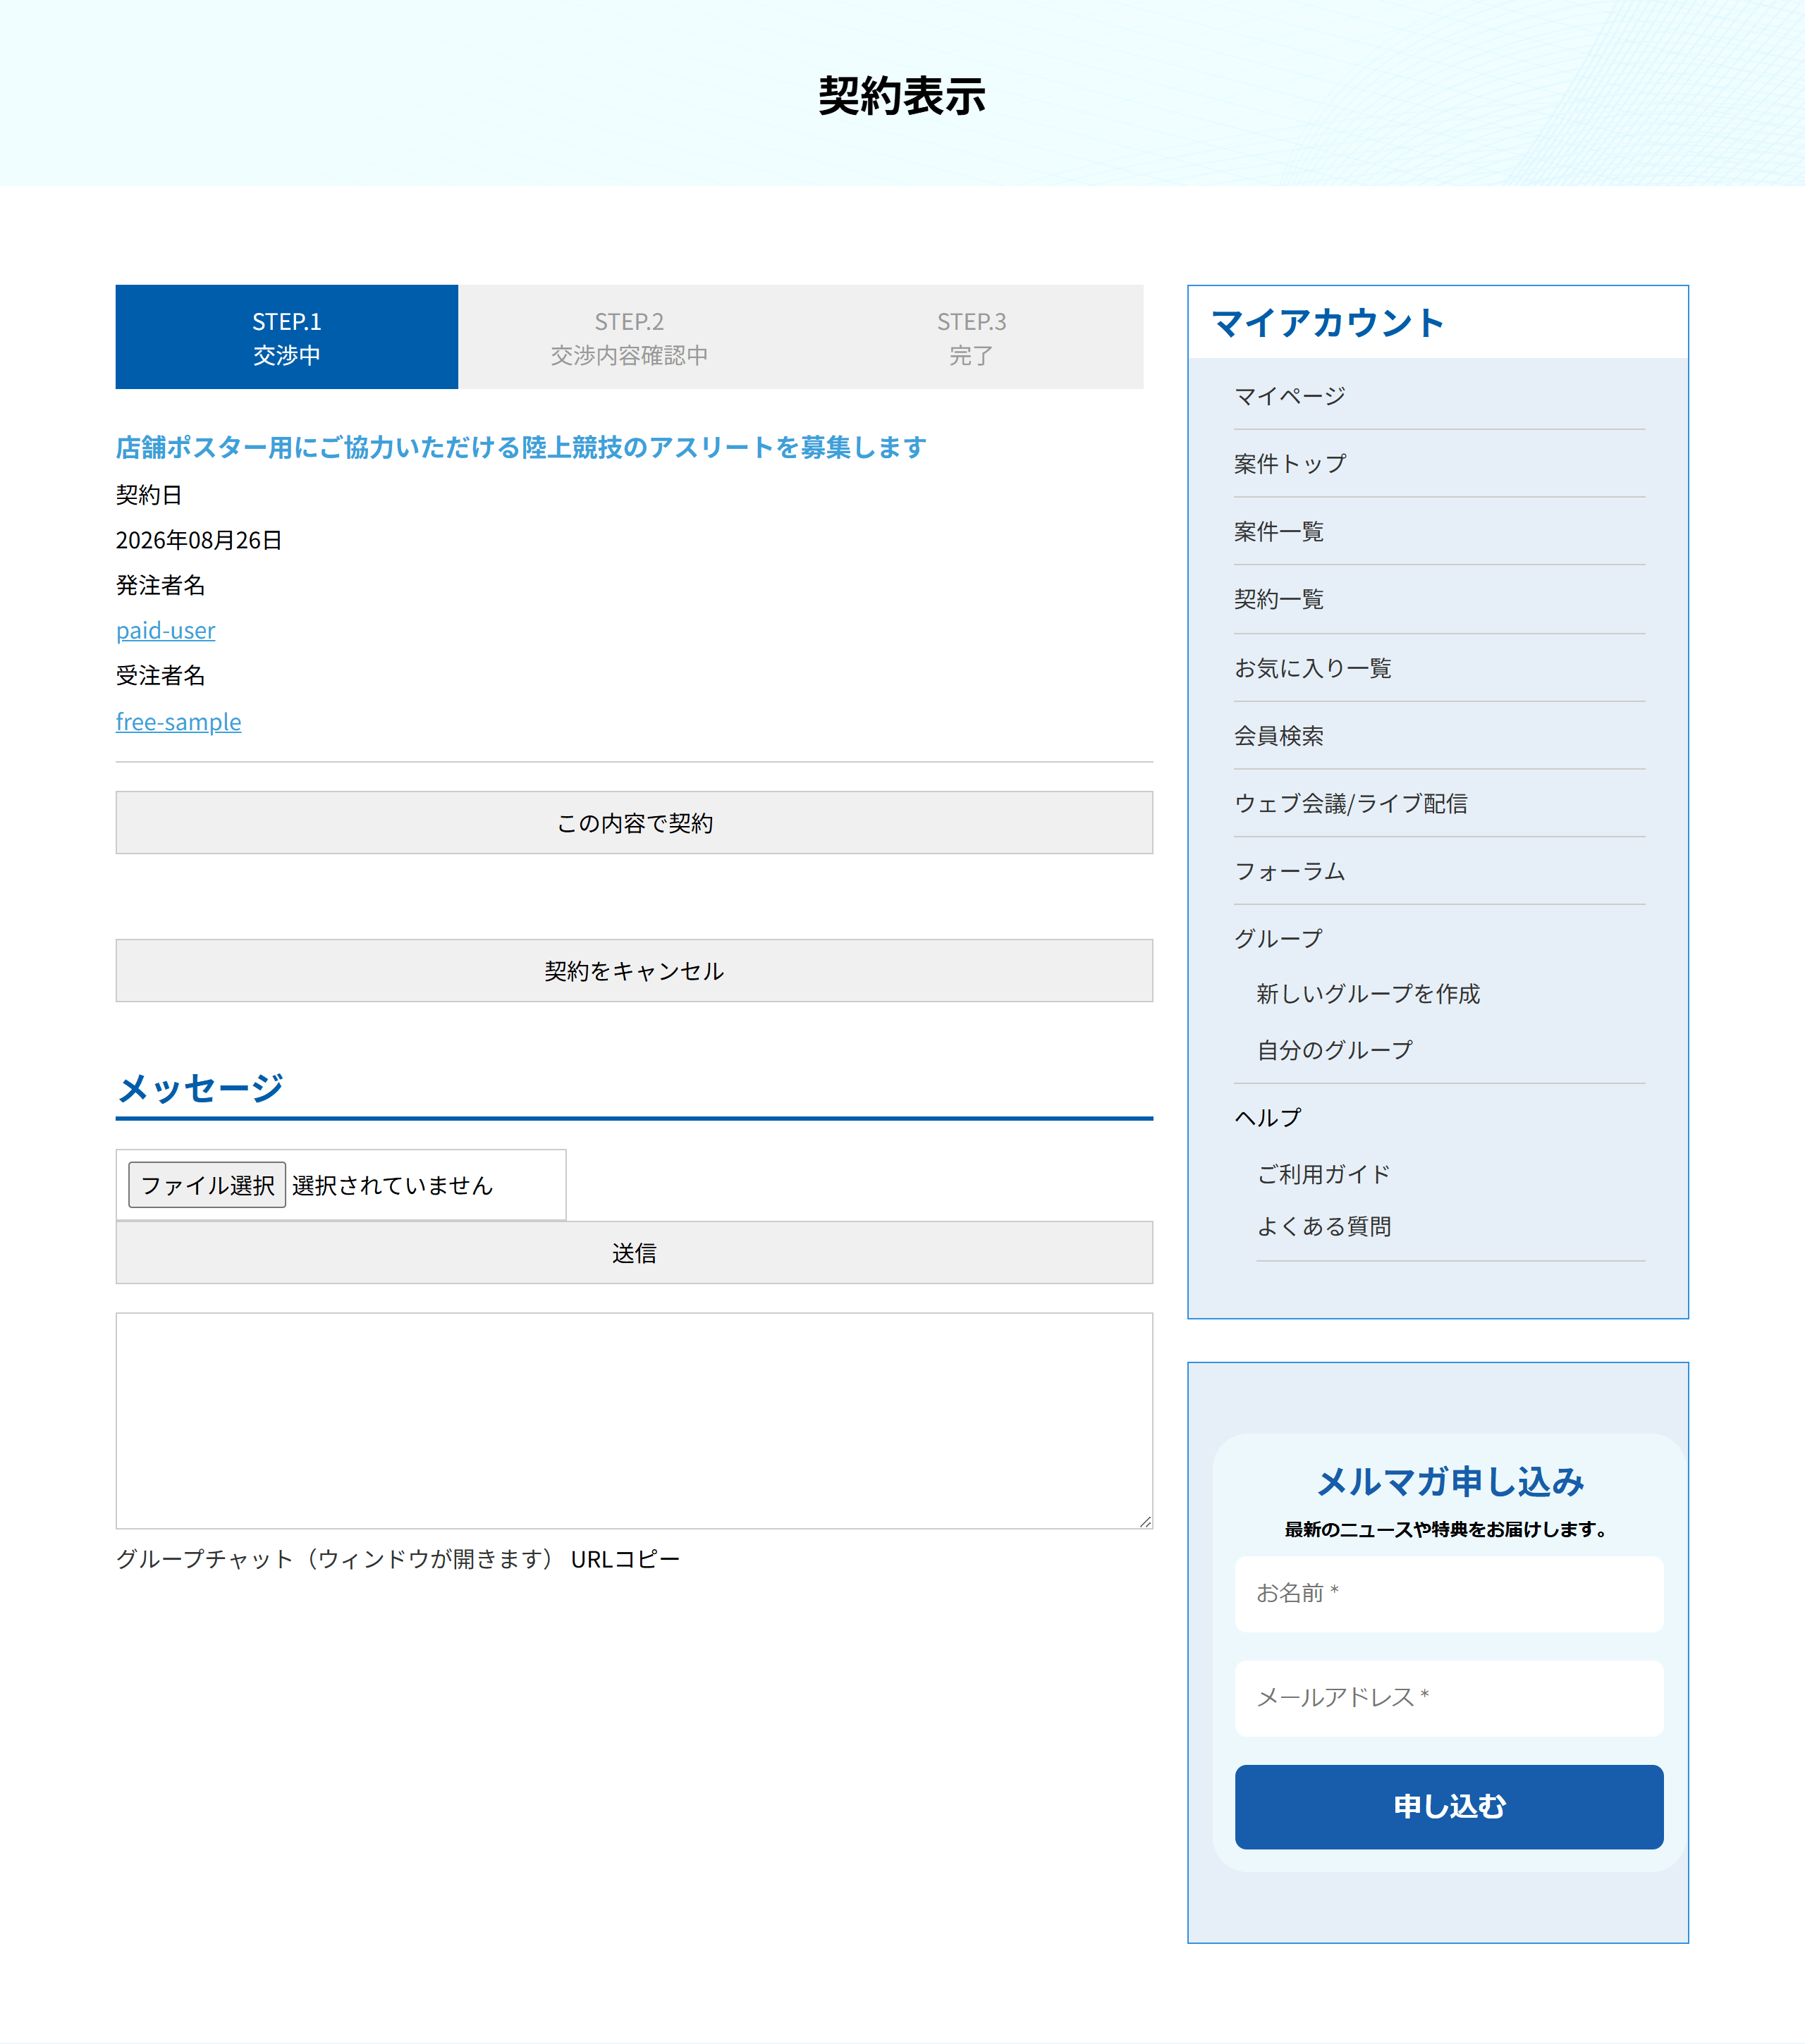Click the 申し込む subscribe button
Screen dimensions: 1805x2044
click(1449, 1807)
